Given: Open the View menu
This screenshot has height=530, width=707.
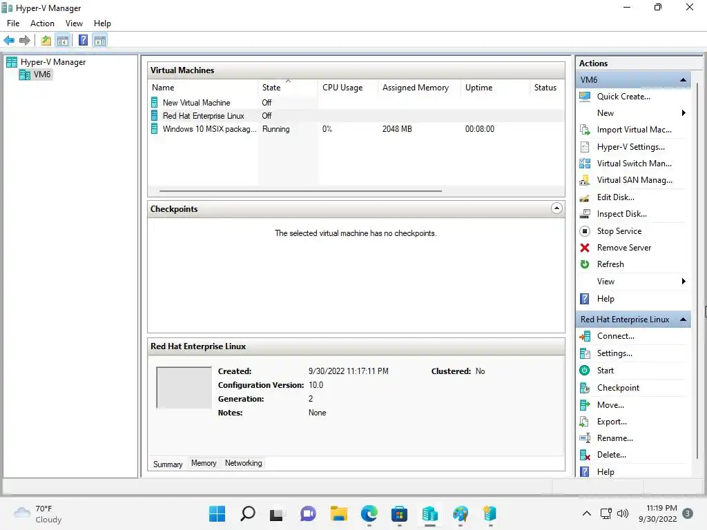Looking at the screenshot, I should point(74,23).
